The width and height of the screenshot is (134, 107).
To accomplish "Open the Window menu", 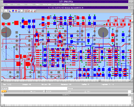I will 65,4.
